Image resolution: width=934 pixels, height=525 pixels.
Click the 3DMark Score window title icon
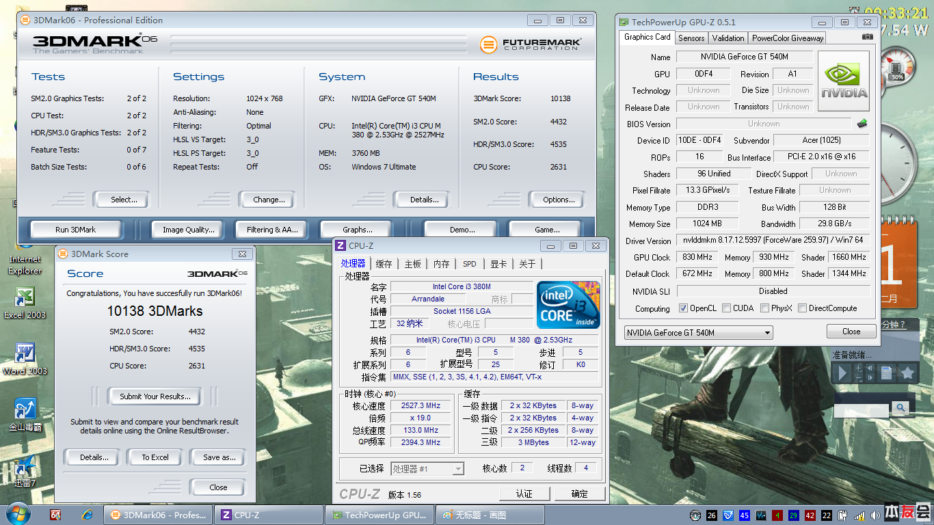click(63, 254)
